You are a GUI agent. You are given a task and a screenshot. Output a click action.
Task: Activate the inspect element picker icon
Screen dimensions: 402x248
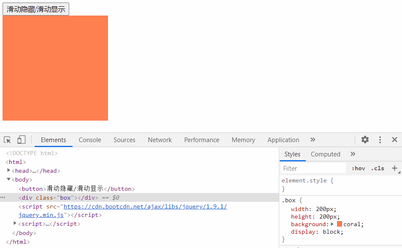[x=7, y=140]
